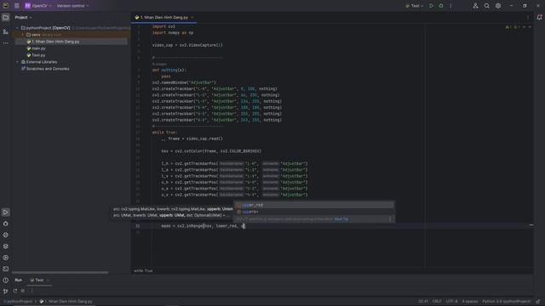Open editor tab options kebab icon
This screenshot has width=545, height=306.
tap(528, 17)
